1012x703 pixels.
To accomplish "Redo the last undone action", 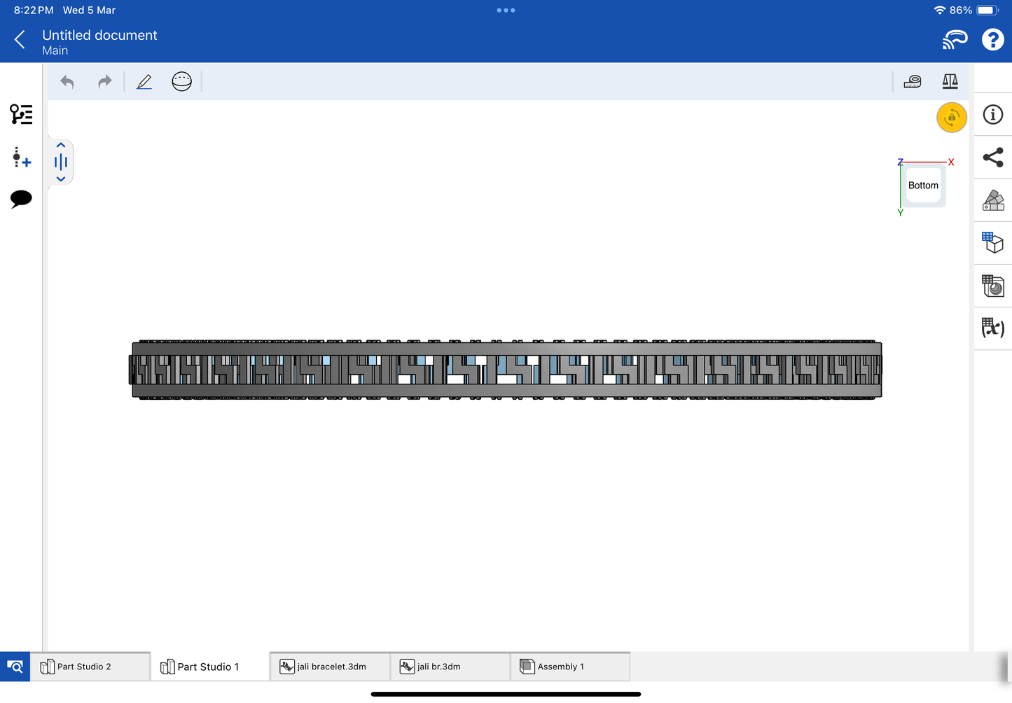I will click(104, 82).
